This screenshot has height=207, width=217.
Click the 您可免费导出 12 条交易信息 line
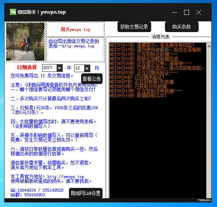pyautogui.click(x=42, y=76)
